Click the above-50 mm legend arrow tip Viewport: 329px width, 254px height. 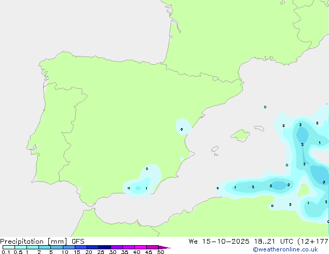click(x=164, y=247)
